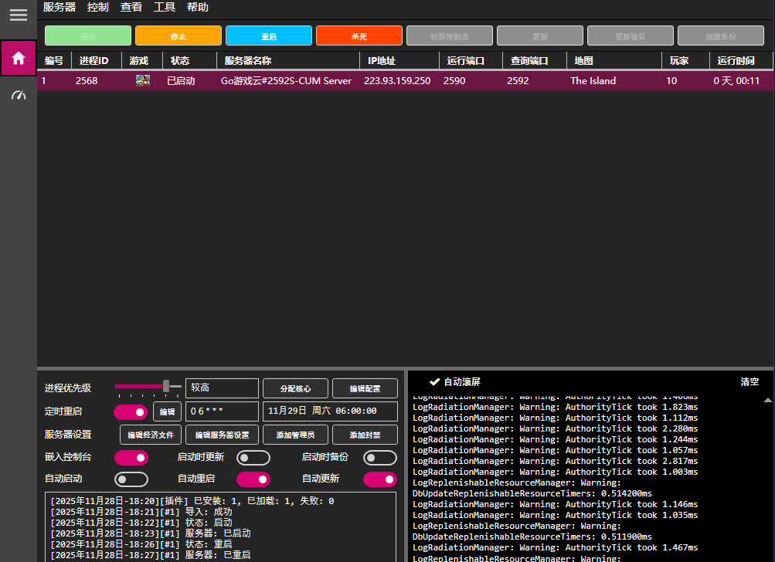Click the query port 2592 cell

click(x=518, y=81)
